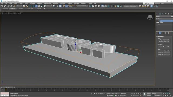This screenshot has width=173, height=97.
Task: Click the object color swatch beside name
Action: pos(172,16)
